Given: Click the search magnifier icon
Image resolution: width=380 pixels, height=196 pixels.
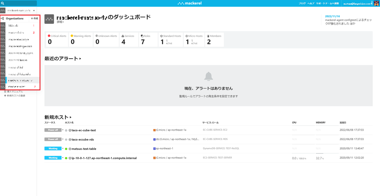Looking at the screenshot, I should pyautogui.click(x=3, y=3).
